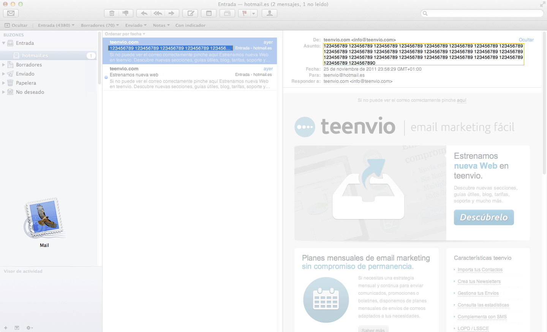Open Ordenar por fecha sort dropdown

(125, 34)
